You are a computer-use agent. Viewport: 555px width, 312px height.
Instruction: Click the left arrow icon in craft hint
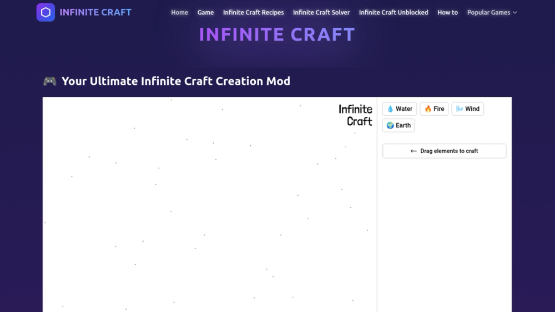[413, 151]
